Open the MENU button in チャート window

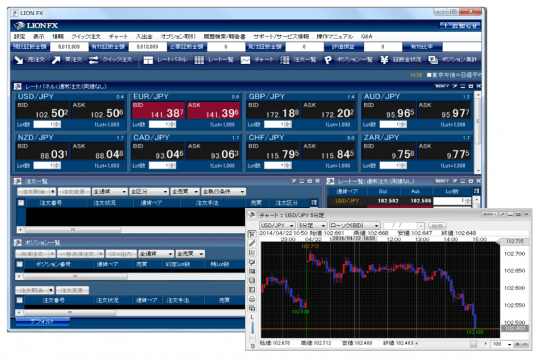(x=489, y=214)
